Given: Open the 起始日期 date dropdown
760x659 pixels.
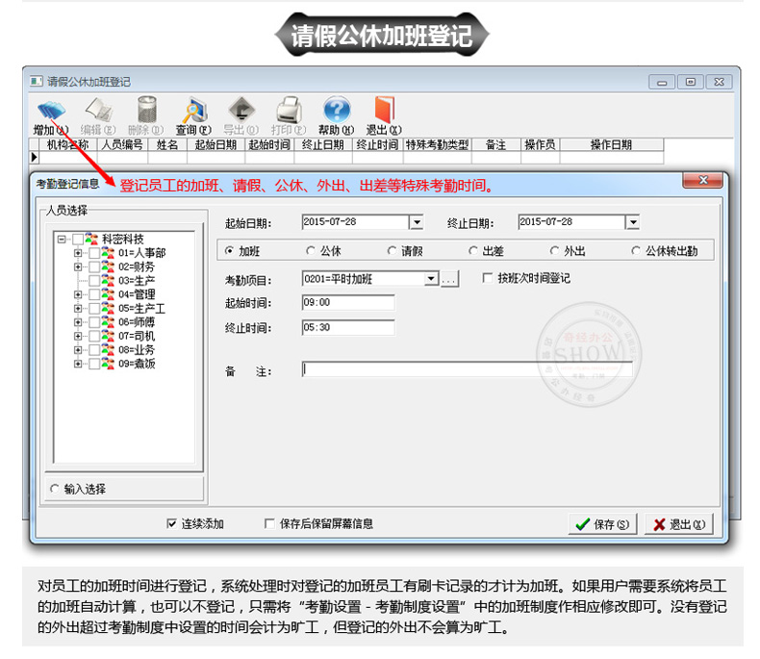Looking at the screenshot, I should click(x=416, y=222).
